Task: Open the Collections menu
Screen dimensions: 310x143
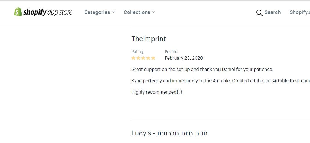Action: pos(139,12)
